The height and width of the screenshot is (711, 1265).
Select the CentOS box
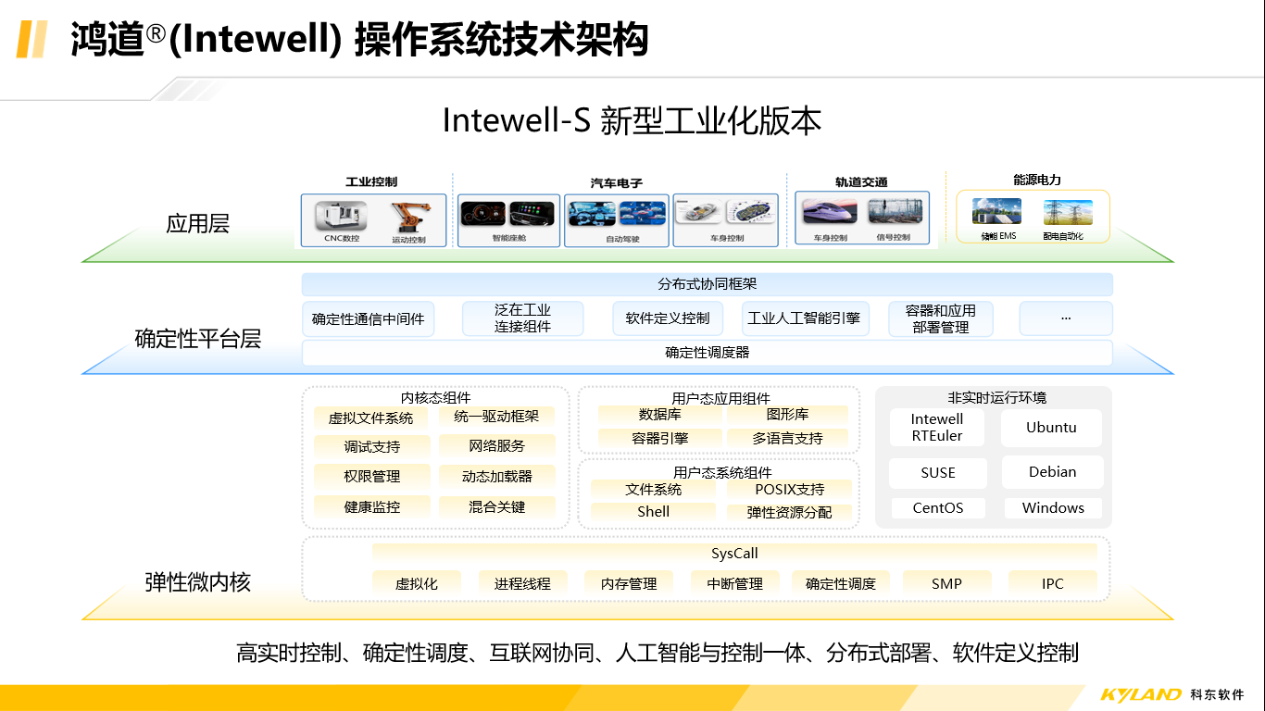tap(938, 508)
